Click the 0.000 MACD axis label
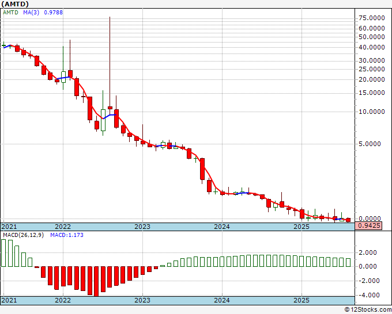This screenshot has height=314, width=392. click(x=368, y=267)
